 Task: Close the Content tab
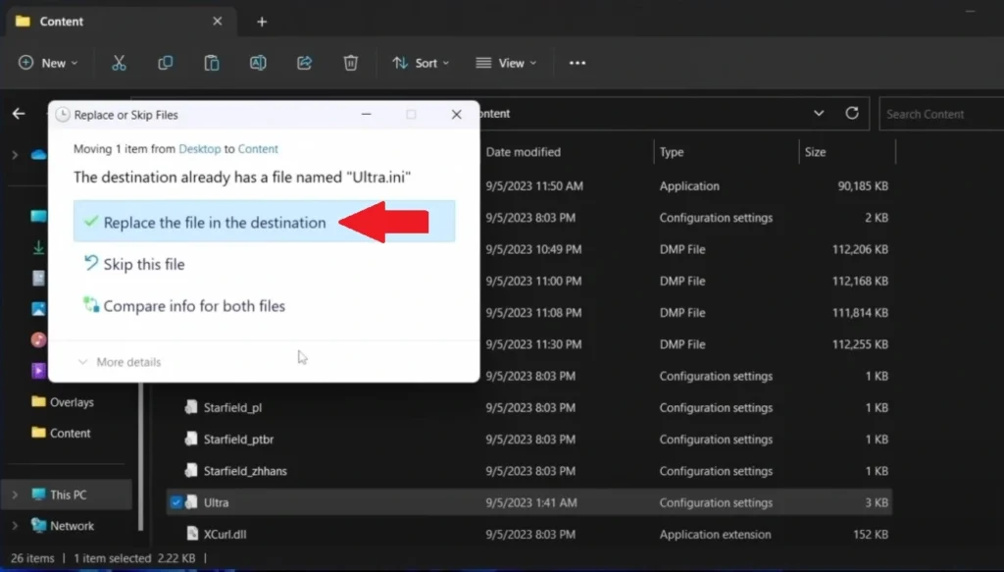pos(218,22)
